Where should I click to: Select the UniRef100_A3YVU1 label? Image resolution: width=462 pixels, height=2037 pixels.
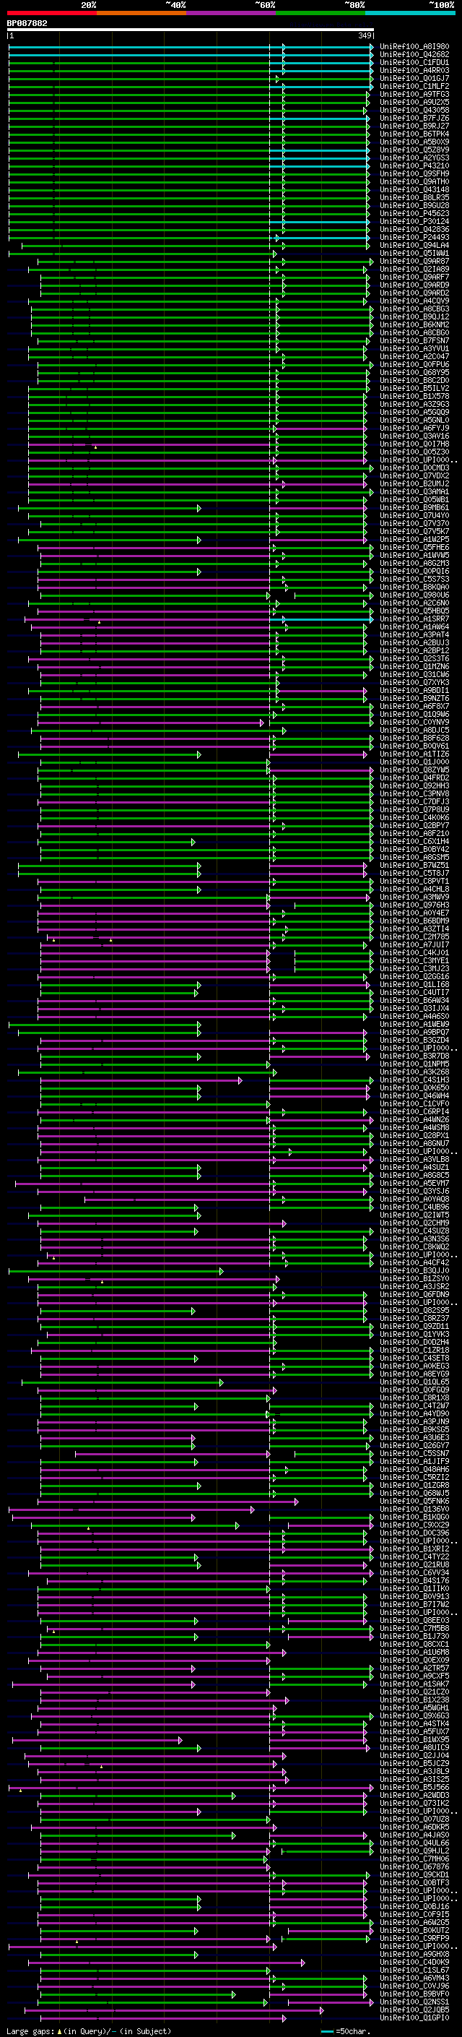pos(414,348)
